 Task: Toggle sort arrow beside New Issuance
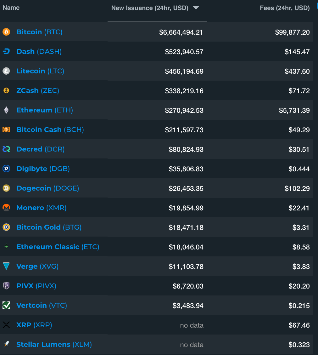pos(196,8)
